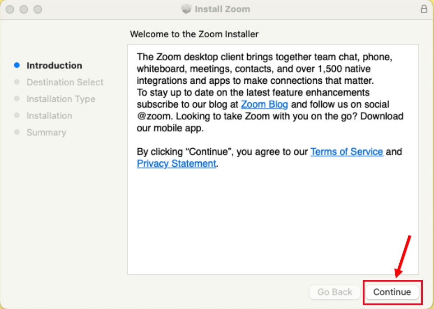The width and height of the screenshot is (434, 309).
Task: Click the gray bullet beside Summary
Action: pos(17,132)
